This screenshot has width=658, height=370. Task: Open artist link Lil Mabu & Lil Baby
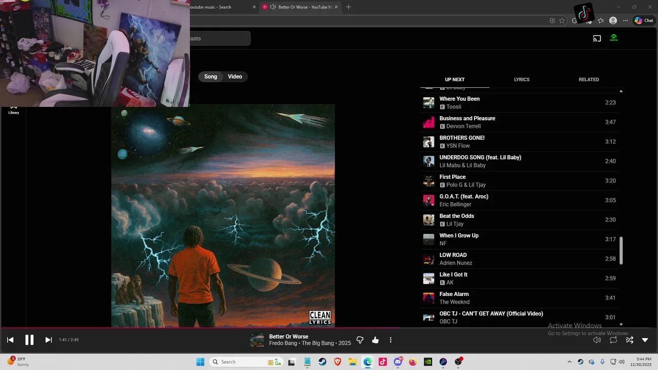point(463,165)
